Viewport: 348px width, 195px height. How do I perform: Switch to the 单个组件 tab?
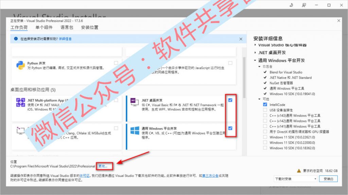pos(44,27)
